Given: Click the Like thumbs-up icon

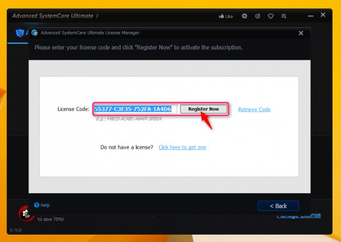Looking at the screenshot, I should tap(222, 16).
